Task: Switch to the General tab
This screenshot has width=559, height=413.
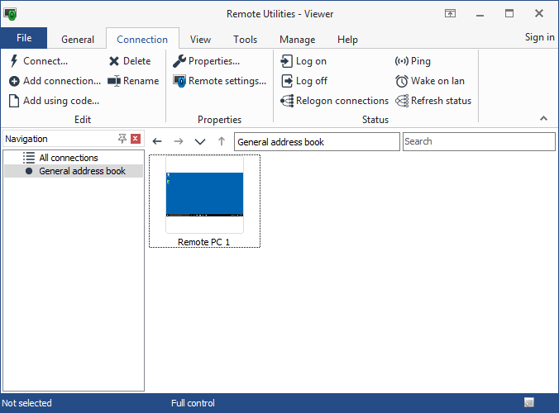Action: tap(78, 39)
